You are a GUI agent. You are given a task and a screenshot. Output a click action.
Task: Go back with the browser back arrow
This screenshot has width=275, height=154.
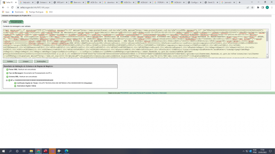point(3,8)
